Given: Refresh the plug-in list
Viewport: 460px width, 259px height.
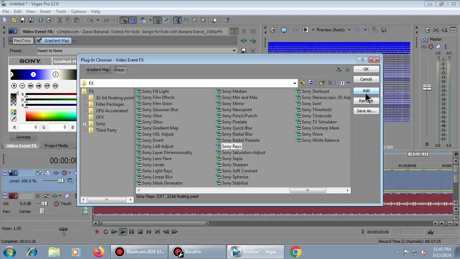Looking at the screenshot, I should click(311, 83).
